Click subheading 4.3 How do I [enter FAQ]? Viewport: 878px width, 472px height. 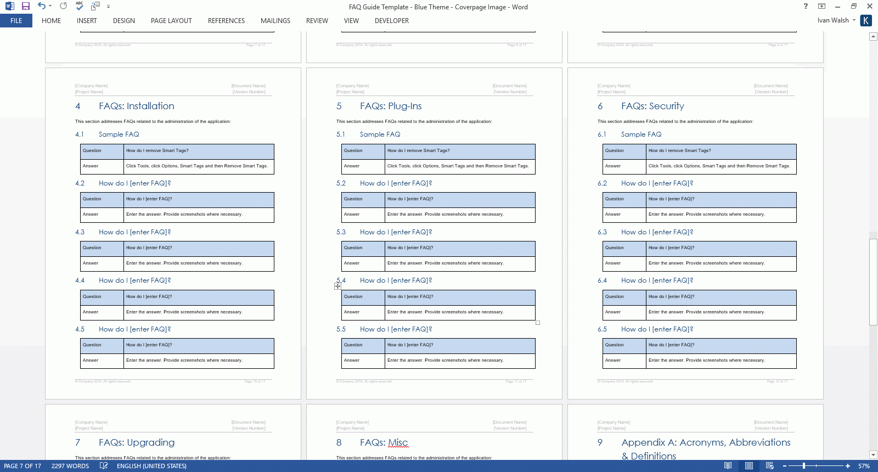click(x=134, y=232)
